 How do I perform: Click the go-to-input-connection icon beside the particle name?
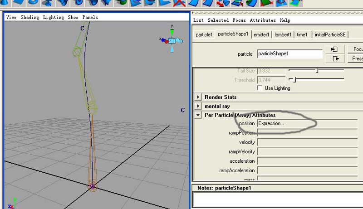[334, 49]
